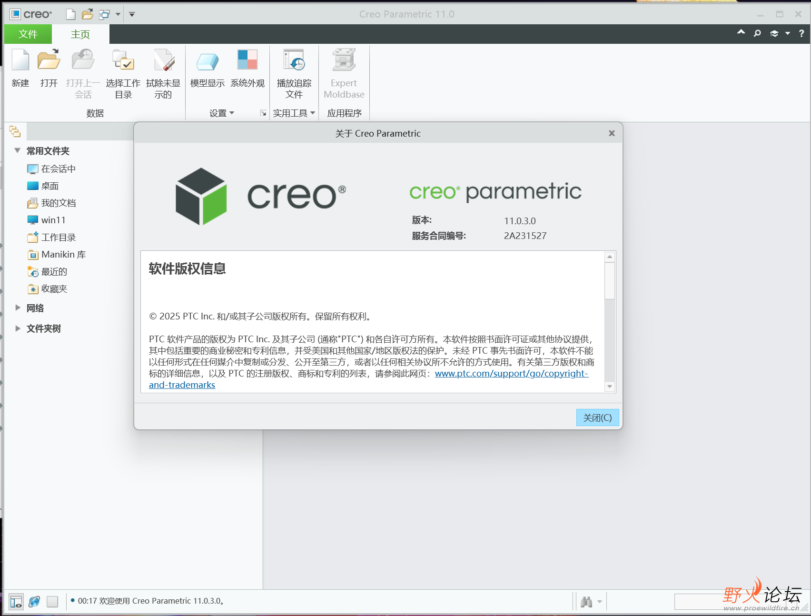
Task: Select 在会话中 in session folder
Action: (51, 169)
